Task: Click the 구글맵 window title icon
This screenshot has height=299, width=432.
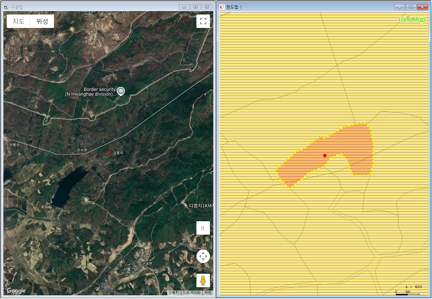Action: 6,7
